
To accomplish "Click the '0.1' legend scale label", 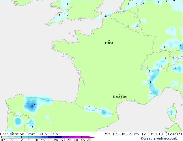I will (3, 140).
